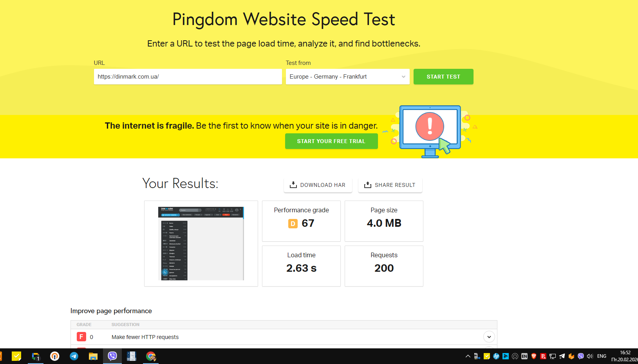The height and width of the screenshot is (364, 638).
Task: Open File Explorer from the taskbar
Action: click(93, 356)
